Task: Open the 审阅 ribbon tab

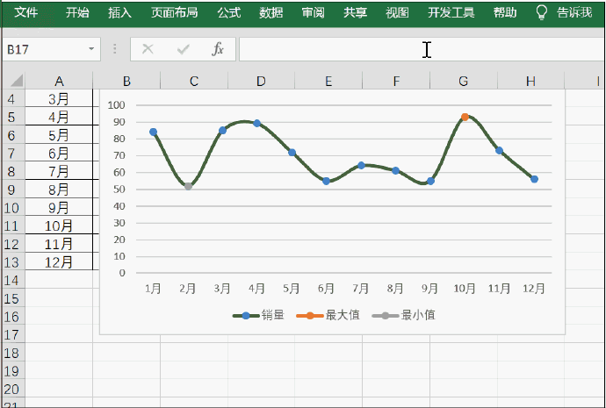Action: point(313,13)
